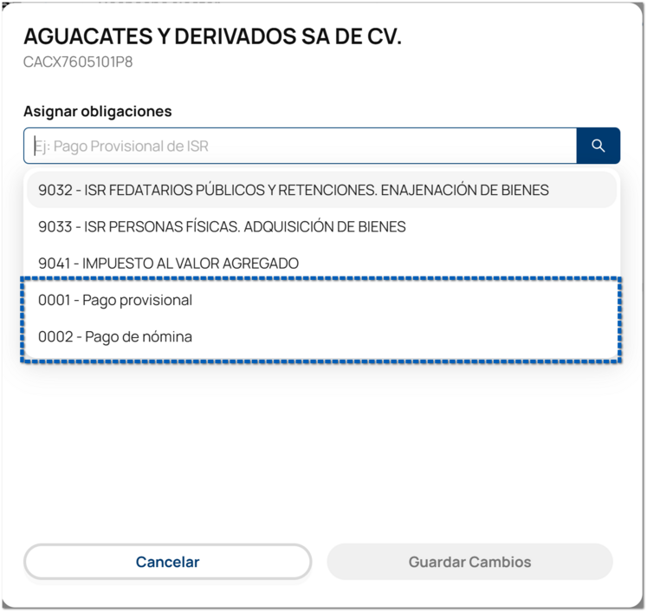
Task: Click the AGUACATES Y DERIVADOS SA DE CV title
Action: click(x=212, y=36)
